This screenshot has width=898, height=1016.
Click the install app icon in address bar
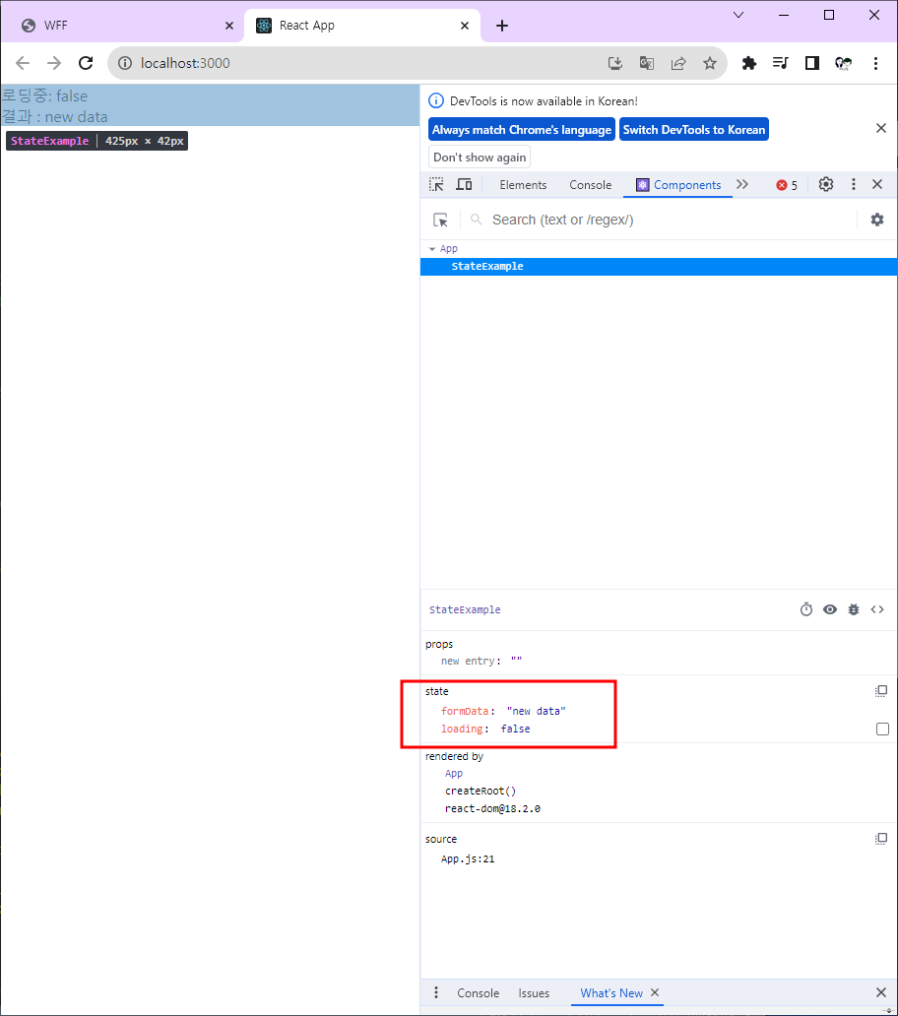tap(614, 63)
